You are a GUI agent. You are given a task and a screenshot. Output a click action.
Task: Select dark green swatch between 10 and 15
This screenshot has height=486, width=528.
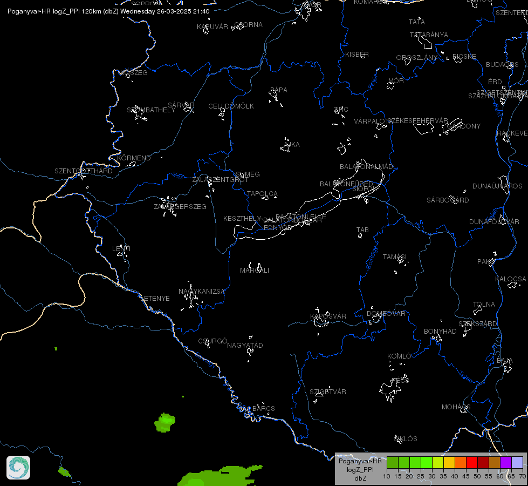pos(392,463)
